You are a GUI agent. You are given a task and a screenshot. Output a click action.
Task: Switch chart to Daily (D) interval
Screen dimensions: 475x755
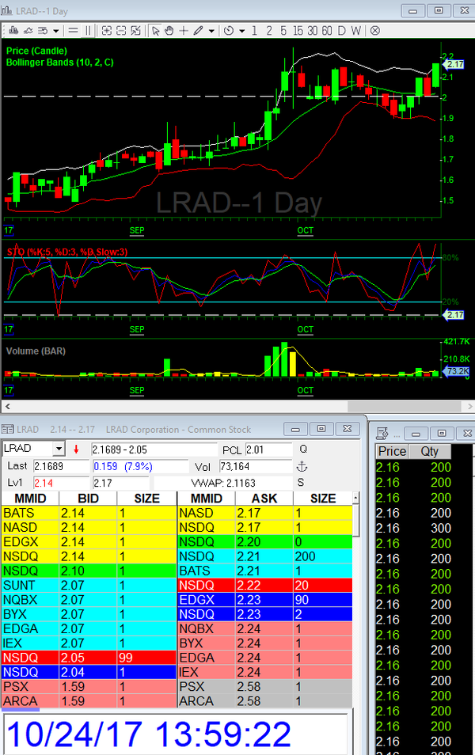coord(342,30)
